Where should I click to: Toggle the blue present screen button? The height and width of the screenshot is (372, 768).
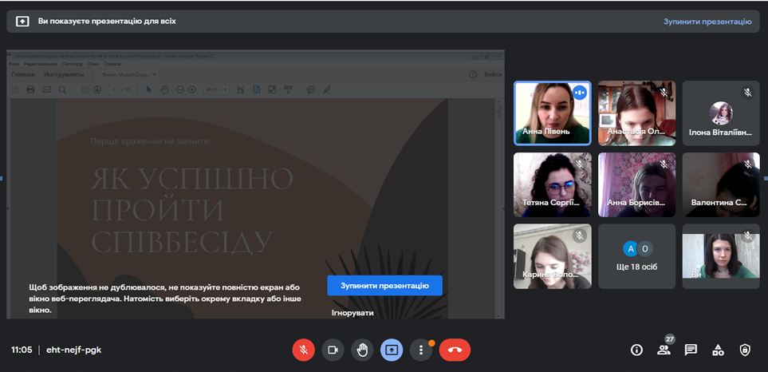coord(392,350)
